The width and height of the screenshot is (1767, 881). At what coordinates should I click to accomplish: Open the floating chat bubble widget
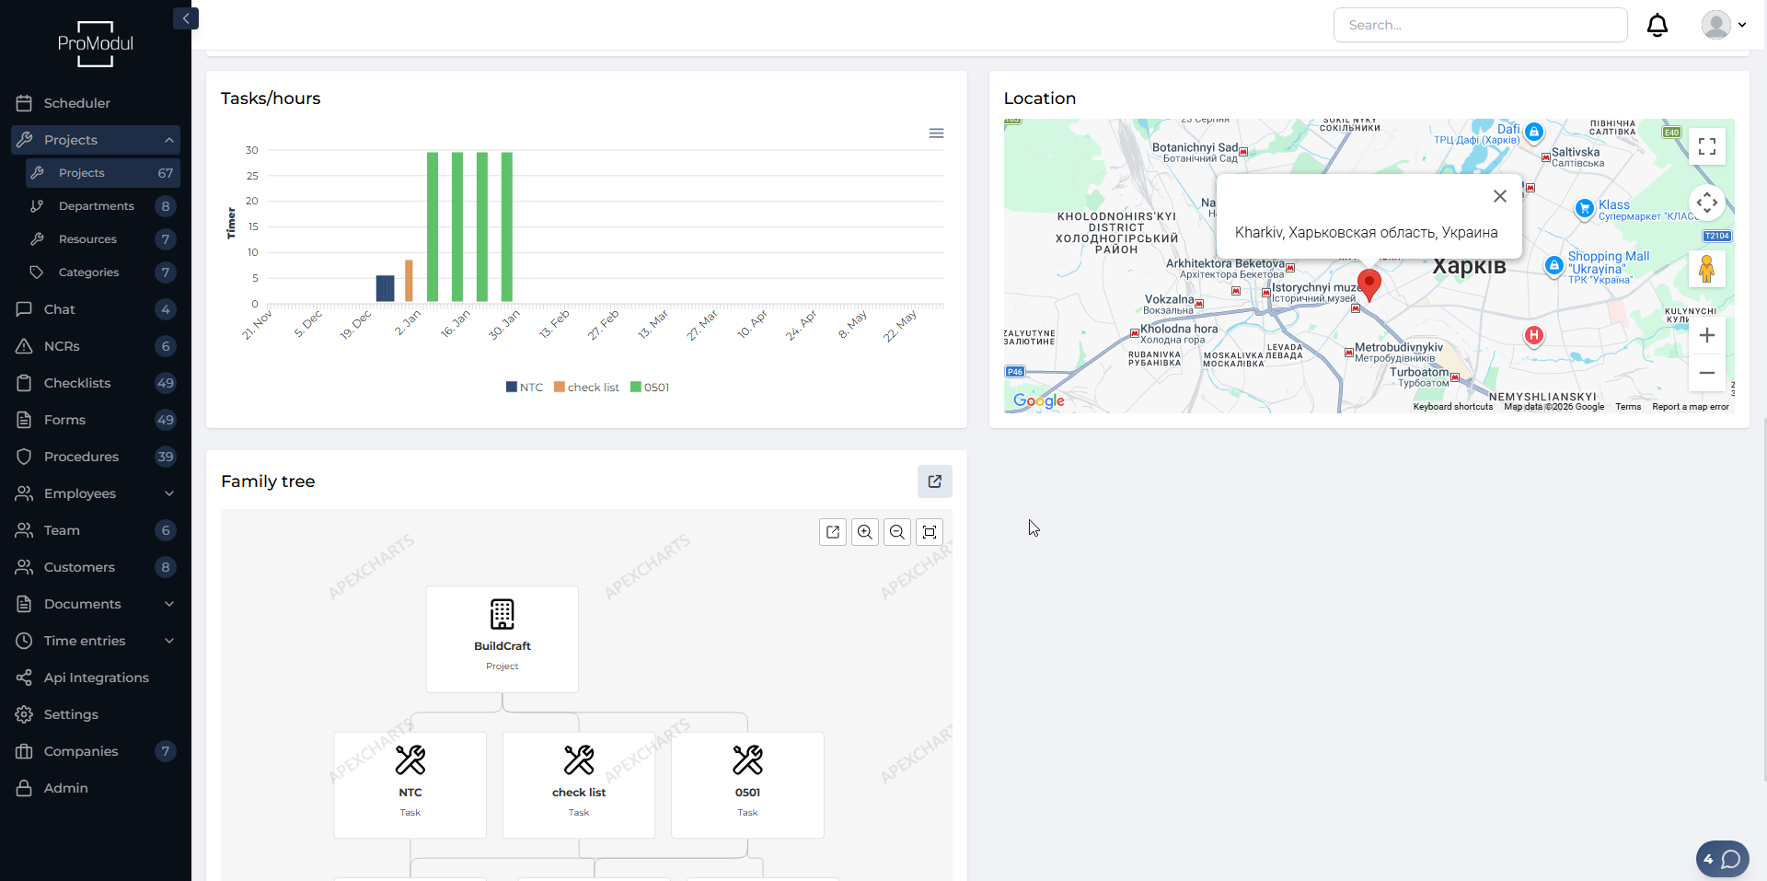pos(1722,859)
